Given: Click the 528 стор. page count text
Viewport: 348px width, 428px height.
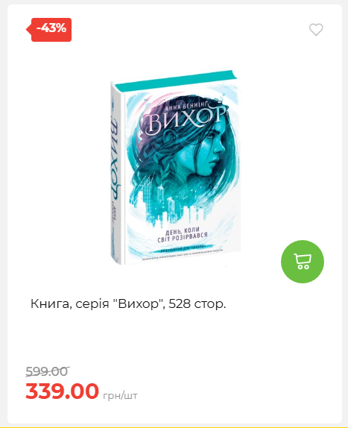Looking at the screenshot, I should pos(197,303).
